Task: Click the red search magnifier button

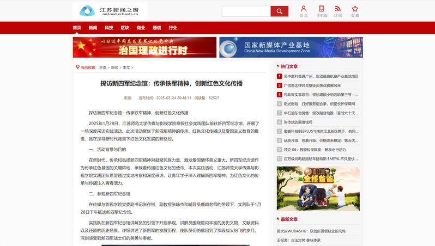Action: pos(279,11)
